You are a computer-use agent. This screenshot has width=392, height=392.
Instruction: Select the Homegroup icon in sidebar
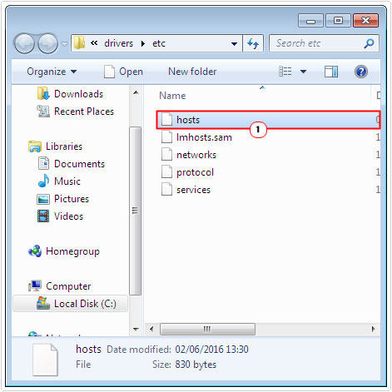point(35,251)
